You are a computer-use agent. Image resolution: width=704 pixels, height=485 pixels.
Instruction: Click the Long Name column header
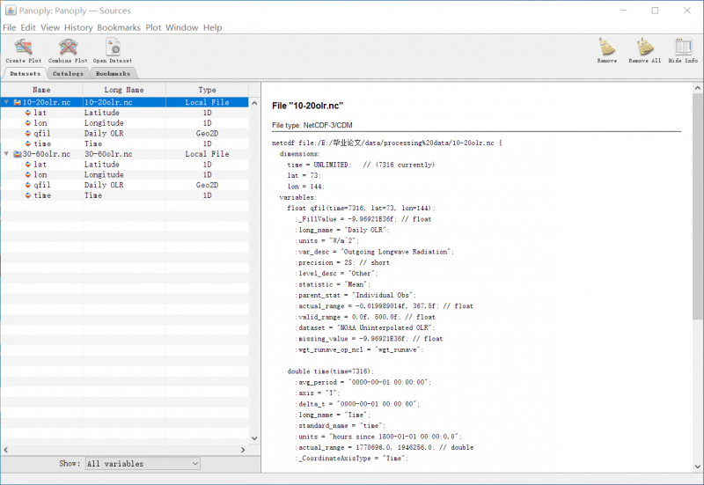click(124, 90)
